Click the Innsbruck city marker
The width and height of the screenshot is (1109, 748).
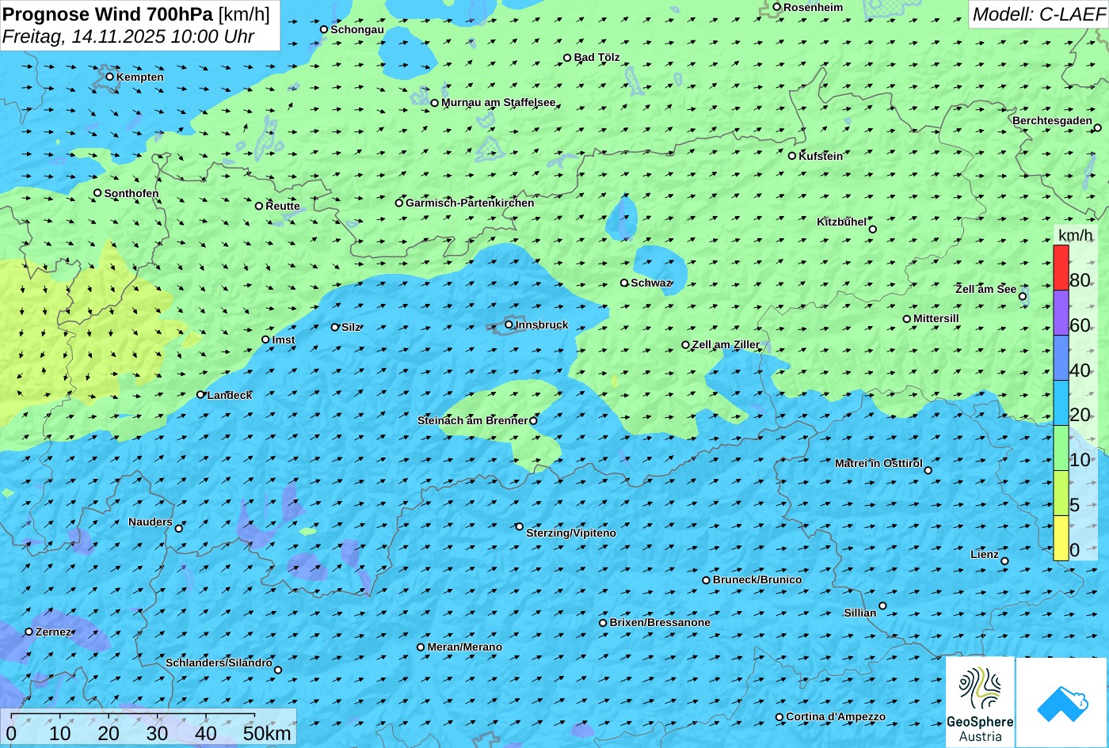(x=509, y=325)
